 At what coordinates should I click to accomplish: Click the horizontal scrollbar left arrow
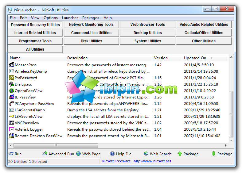pos(10,145)
